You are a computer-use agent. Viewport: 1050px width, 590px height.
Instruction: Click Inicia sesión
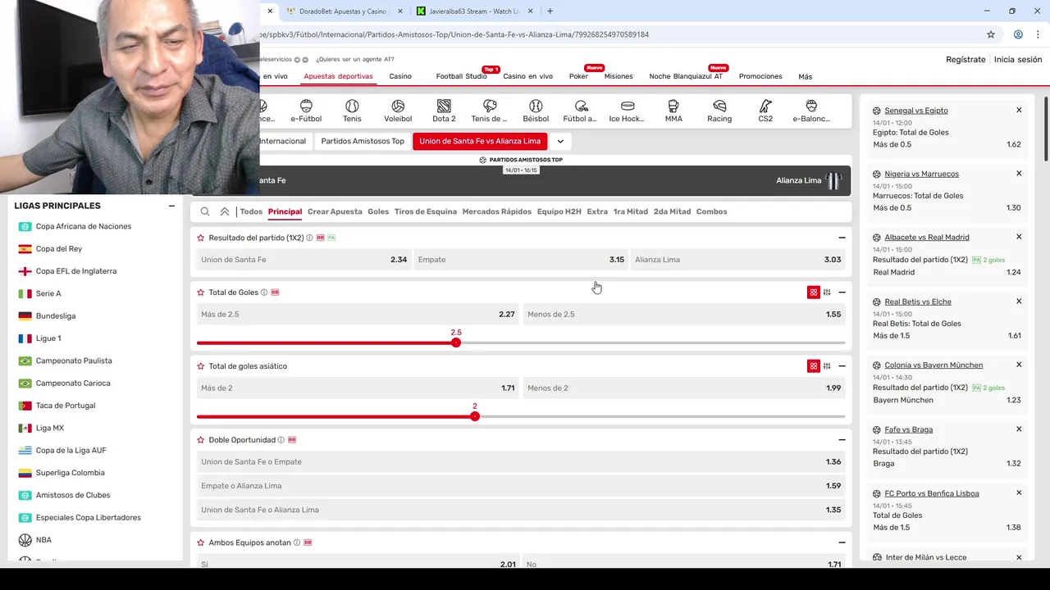point(1018,60)
